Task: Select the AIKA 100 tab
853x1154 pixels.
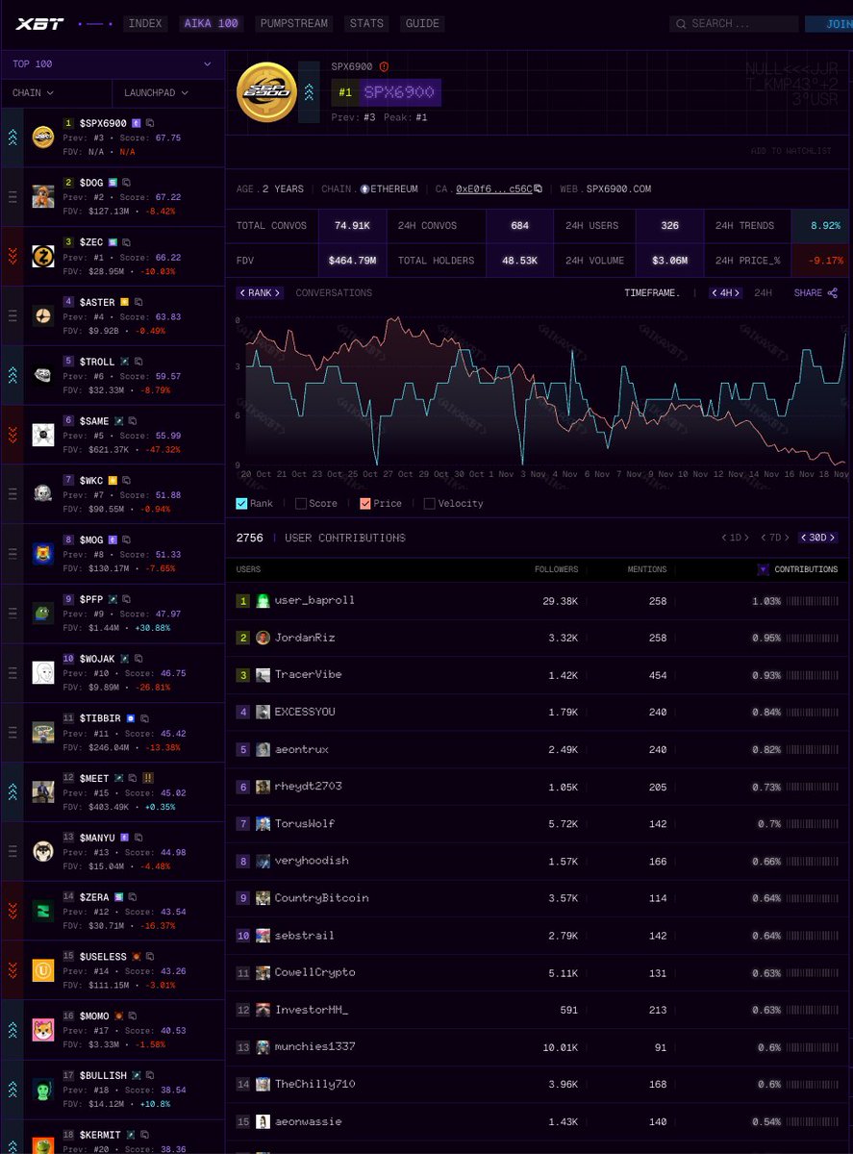Action: (211, 23)
